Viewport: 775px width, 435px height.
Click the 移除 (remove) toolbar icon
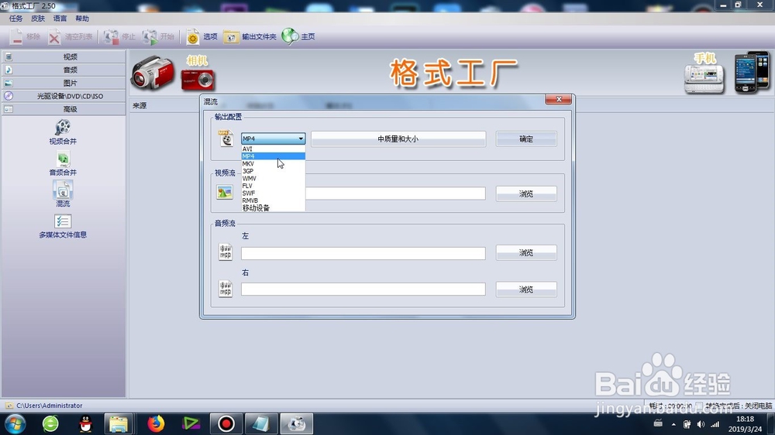[x=16, y=36]
